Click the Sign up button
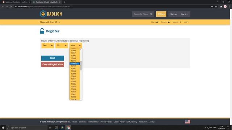Image resolution: width=232 pixels, height=130 pixels. tap(174, 14)
